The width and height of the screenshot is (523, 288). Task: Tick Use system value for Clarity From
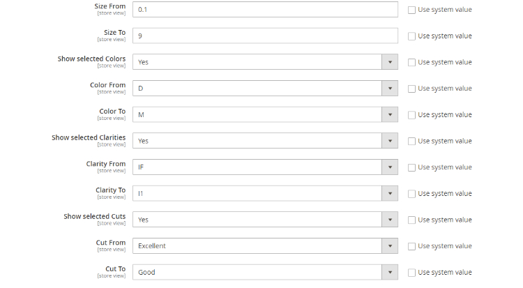(x=411, y=167)
